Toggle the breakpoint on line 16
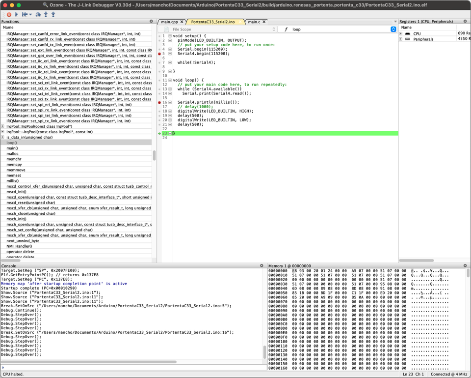The height and width of the screenshot is (378, 471). coord(159,102)
